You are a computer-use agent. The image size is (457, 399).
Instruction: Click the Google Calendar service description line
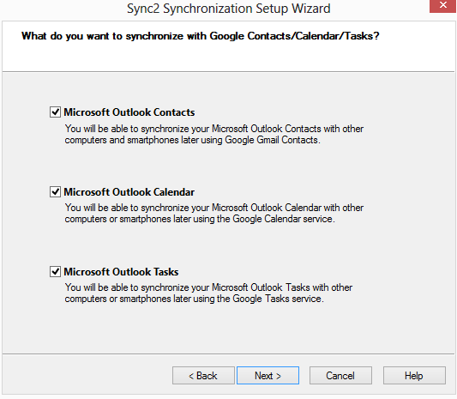click(x=200, y=219)
